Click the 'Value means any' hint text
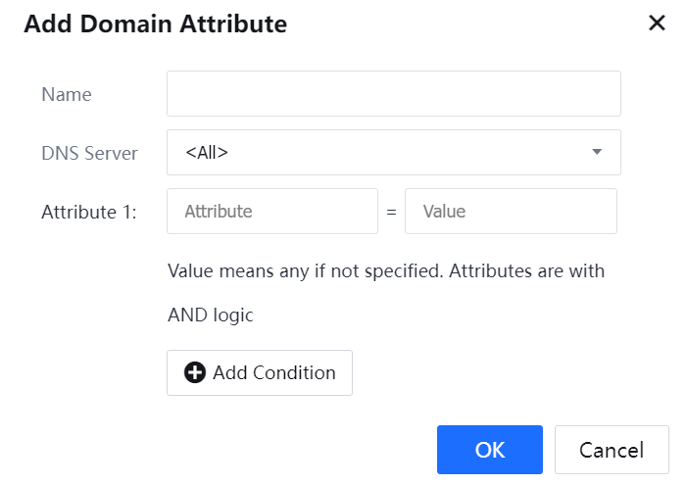The image size is (686, 486). pos(385,270)
